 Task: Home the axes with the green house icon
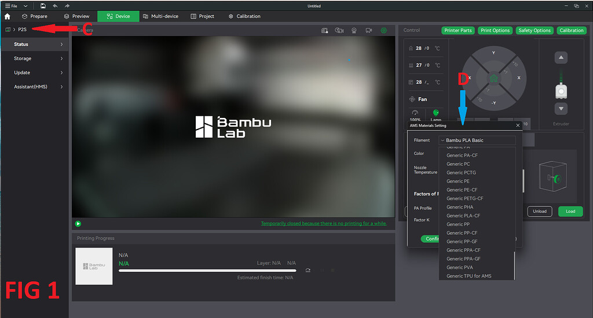(493, 78)
